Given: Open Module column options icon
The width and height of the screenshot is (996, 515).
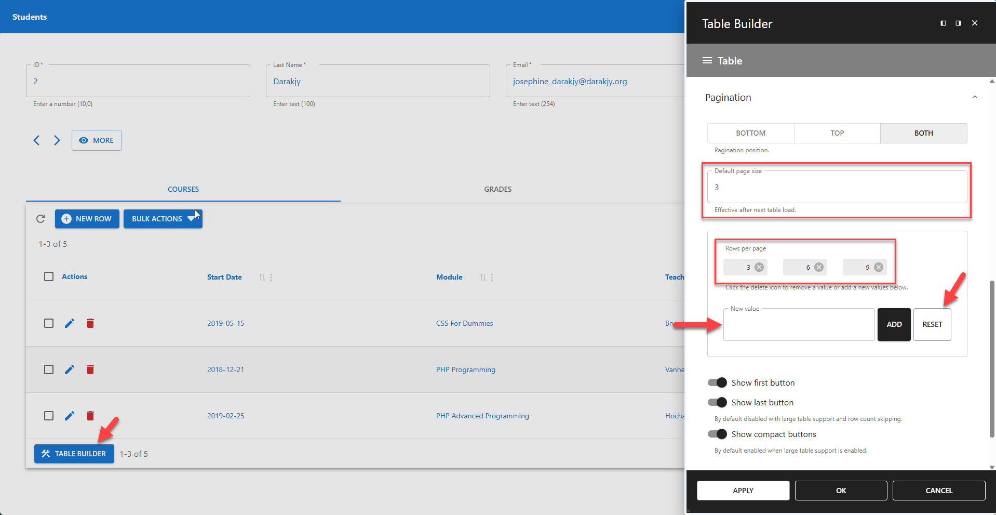Looking at the screenshot, I should click(491, 277).
